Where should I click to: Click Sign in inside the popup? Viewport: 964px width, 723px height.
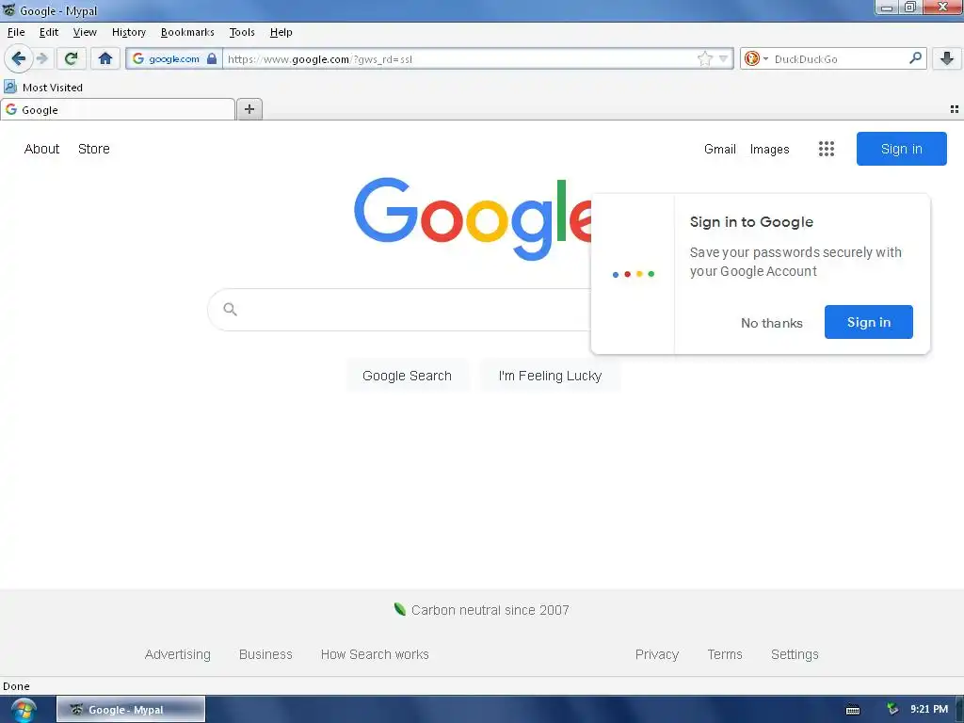pyautogui.click(x=868, y=322)
